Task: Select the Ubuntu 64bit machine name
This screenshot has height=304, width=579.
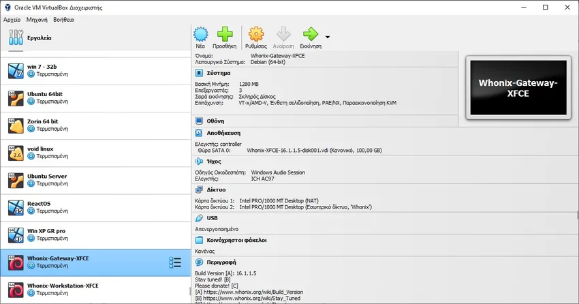Action: point(45,94)
